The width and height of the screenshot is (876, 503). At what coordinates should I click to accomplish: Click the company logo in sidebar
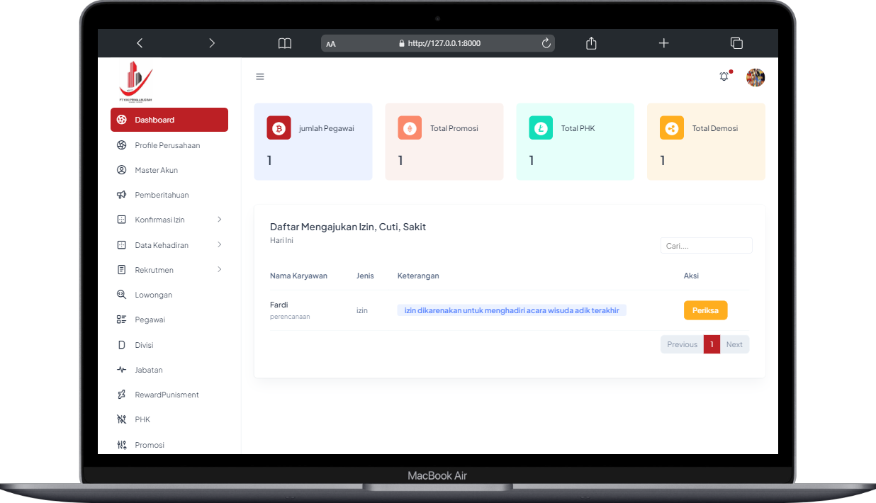[136, 81]
